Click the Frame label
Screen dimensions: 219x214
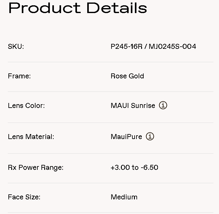[19, 76]
